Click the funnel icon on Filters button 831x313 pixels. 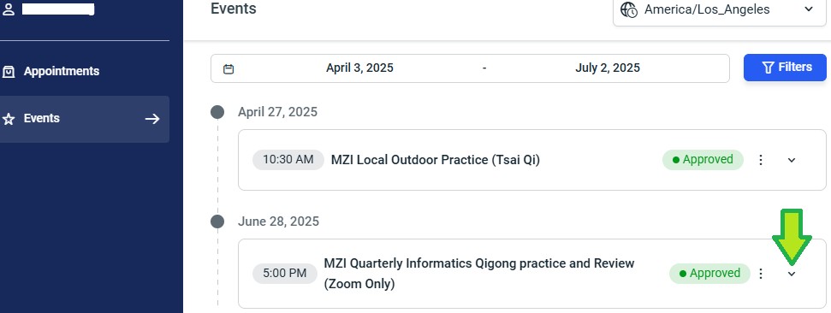768,68
